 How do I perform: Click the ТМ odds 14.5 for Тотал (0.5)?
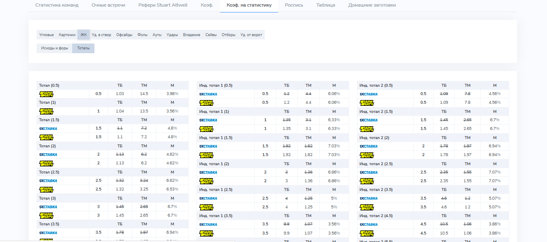[x=144, y=94]
